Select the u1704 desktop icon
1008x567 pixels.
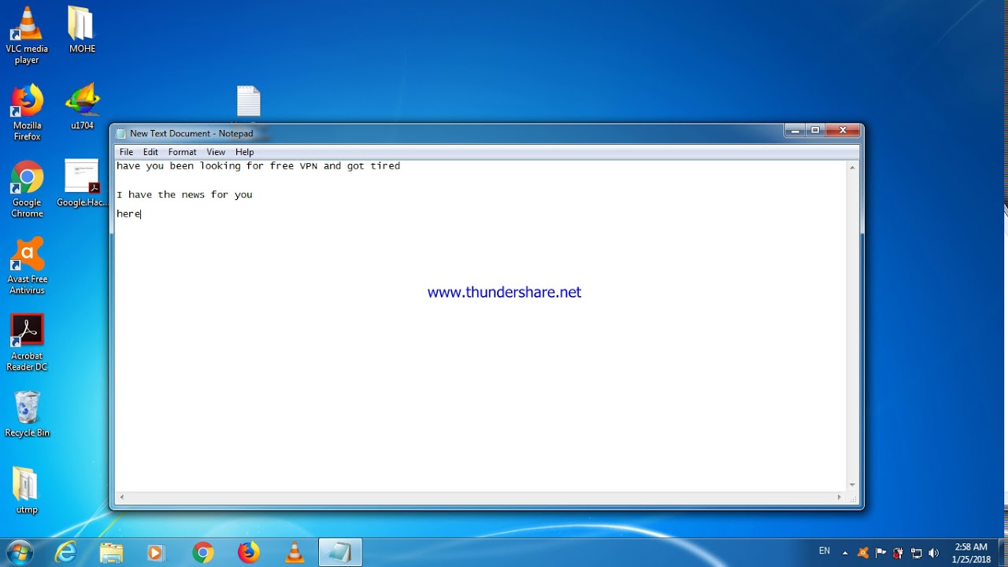[82, 107]
